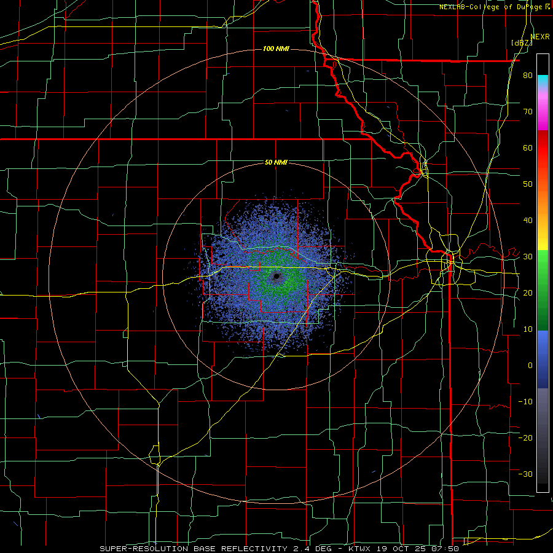The width and height of the screenshot is (553, 553).
Task: Click the Super-Resolution Base Reflectivity caption
Action: (280, 549)
